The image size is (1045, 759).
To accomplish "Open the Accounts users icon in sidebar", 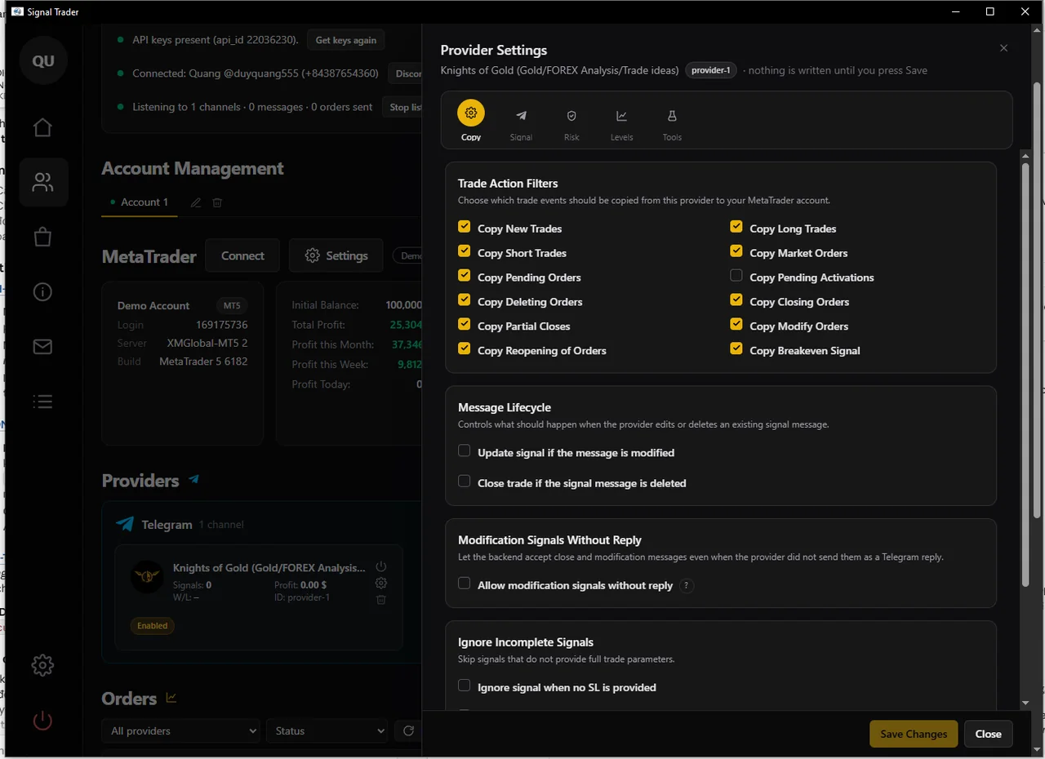I will [x=42, y=182].
